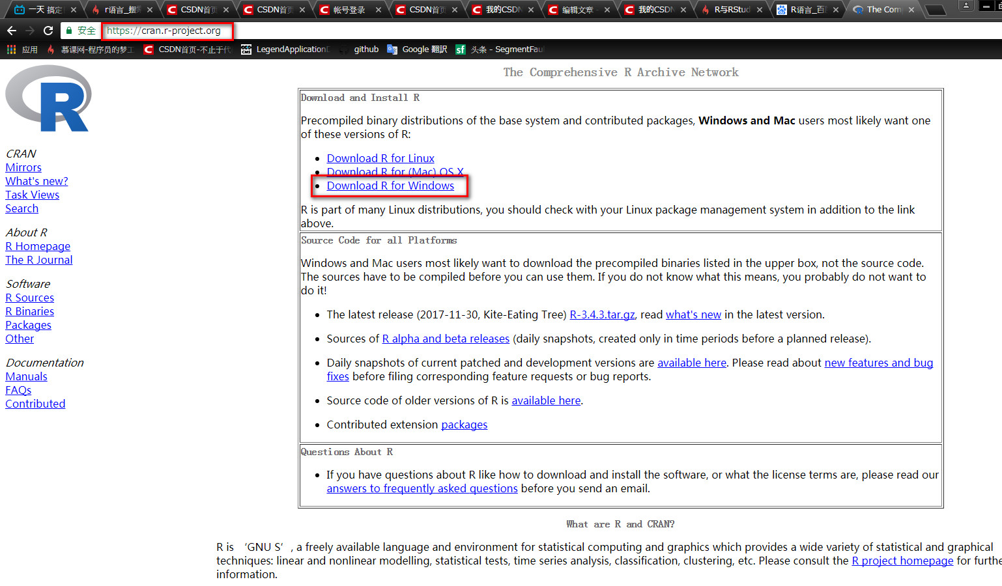Open the Task Views sidebar link
The height and width of the screenshot is (586, 1002).
pos(32,195)
